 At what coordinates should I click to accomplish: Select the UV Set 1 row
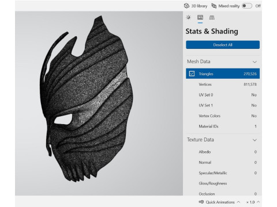(x=223, y=105)
